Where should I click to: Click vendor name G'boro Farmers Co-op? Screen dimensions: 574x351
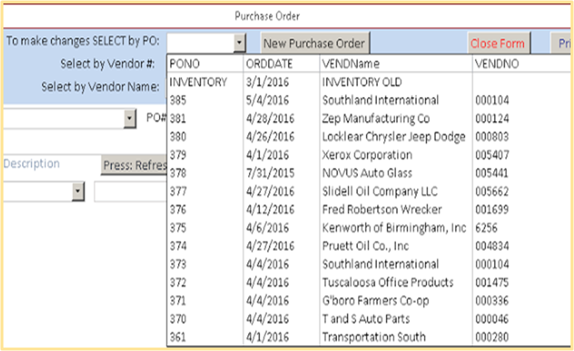coord(376,300)
